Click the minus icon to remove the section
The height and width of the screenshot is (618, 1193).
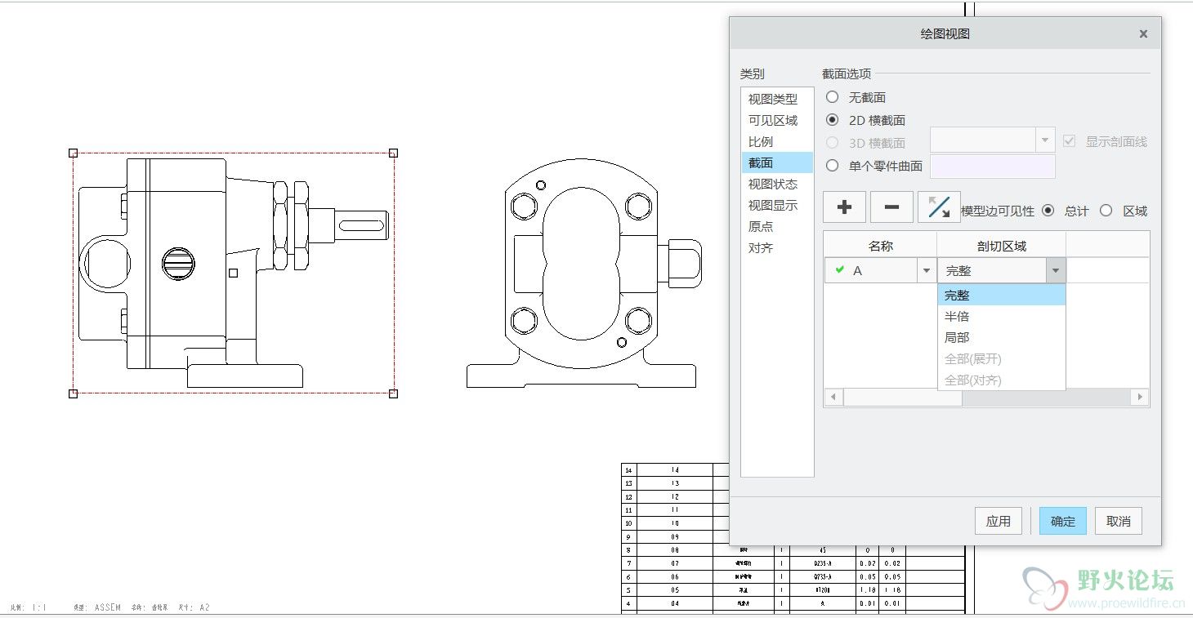891,207
